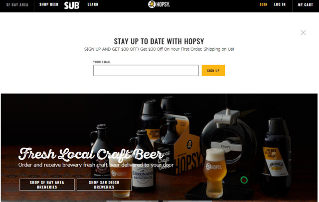The image size is (319, 202).
Task: Open My Cart
Action: coord(306,4)
